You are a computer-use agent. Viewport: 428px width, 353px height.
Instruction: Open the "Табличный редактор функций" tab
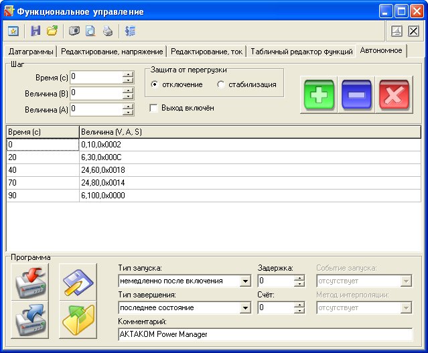pyautogui.click(x=301, y=51)
